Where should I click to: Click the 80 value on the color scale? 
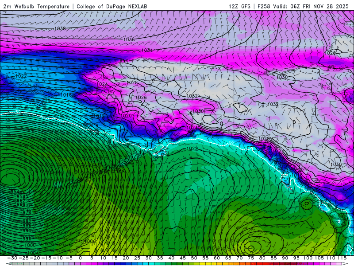click(262, 258)
